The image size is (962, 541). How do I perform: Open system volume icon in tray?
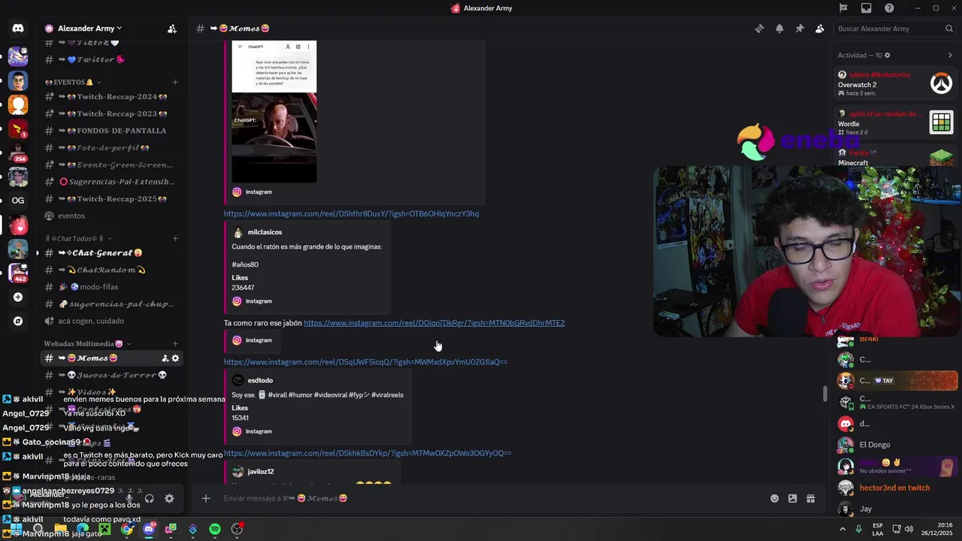[x=908, y=529]
